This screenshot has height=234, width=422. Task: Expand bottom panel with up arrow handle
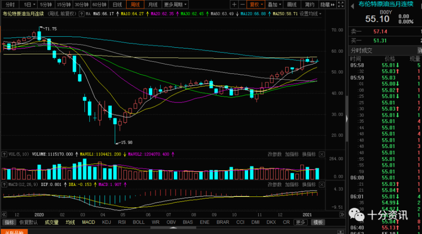pos(173,228)
